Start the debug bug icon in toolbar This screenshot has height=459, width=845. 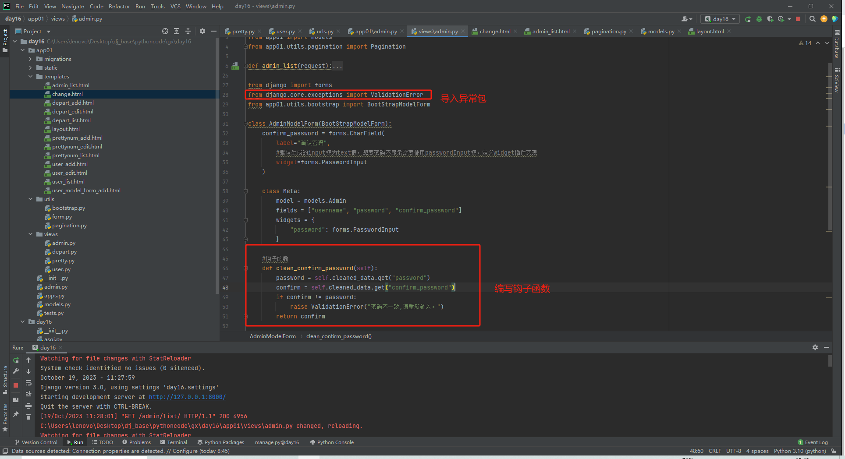click(x=759, y=19)
